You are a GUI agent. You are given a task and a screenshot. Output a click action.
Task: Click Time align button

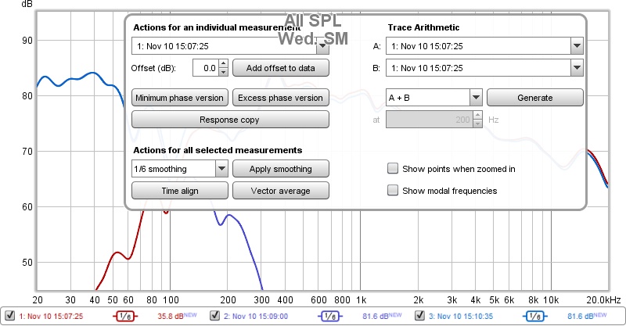click(x=180, y=191)
